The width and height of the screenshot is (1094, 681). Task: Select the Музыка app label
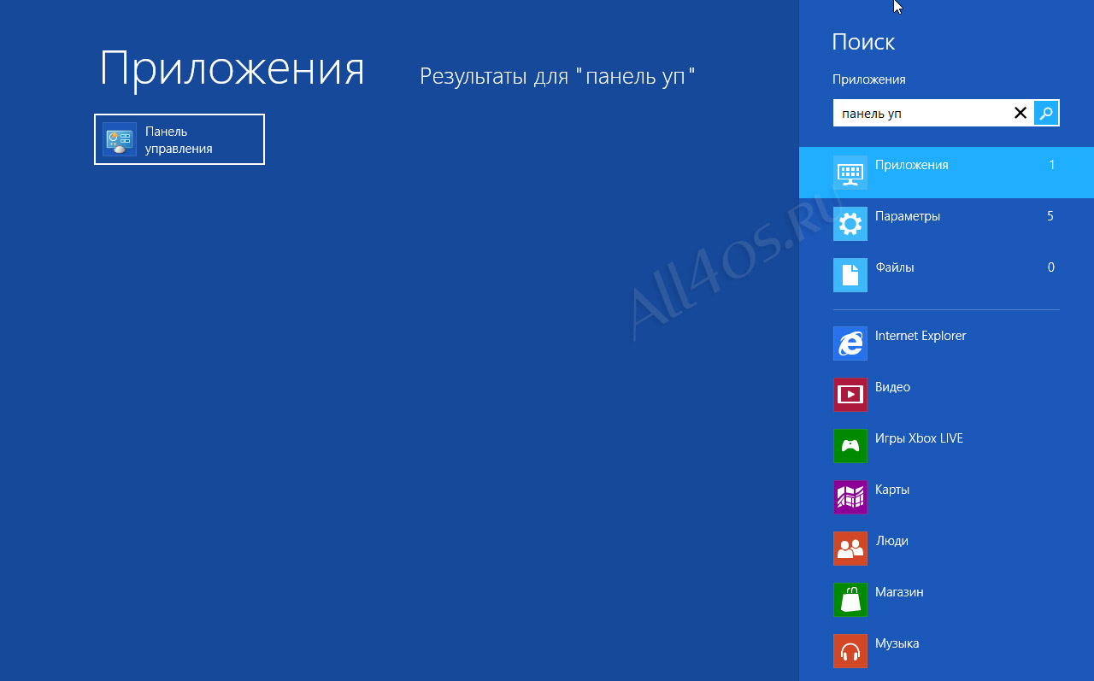(x=897, y=643)
